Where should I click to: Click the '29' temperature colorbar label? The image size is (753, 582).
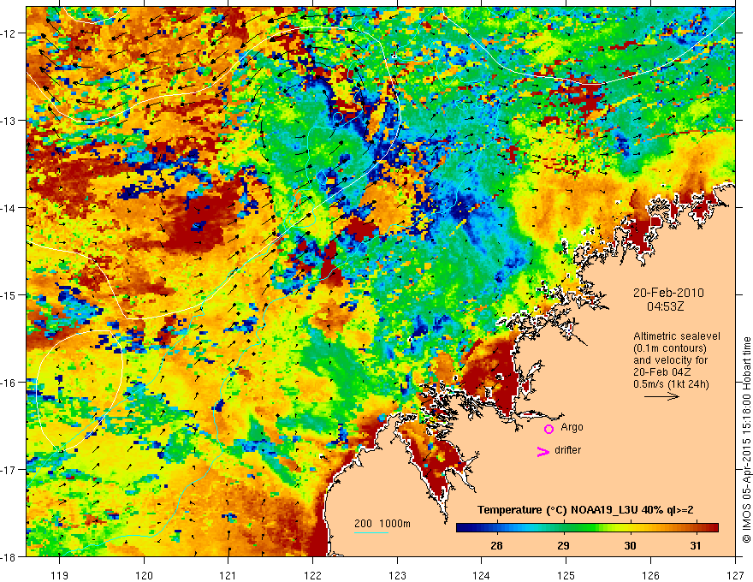pos(563,545)
